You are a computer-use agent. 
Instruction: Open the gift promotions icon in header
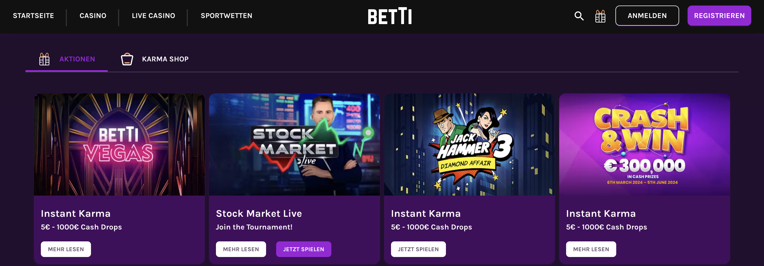[600, 16]
